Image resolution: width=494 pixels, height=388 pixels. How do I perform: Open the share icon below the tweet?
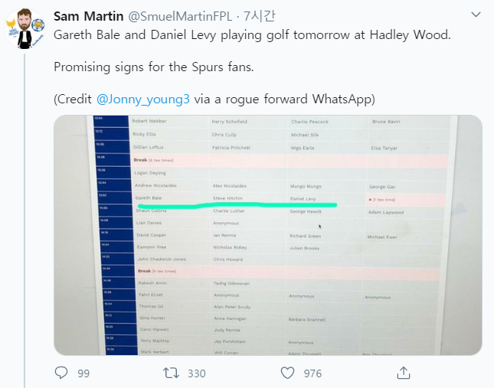tap(403, 373)
